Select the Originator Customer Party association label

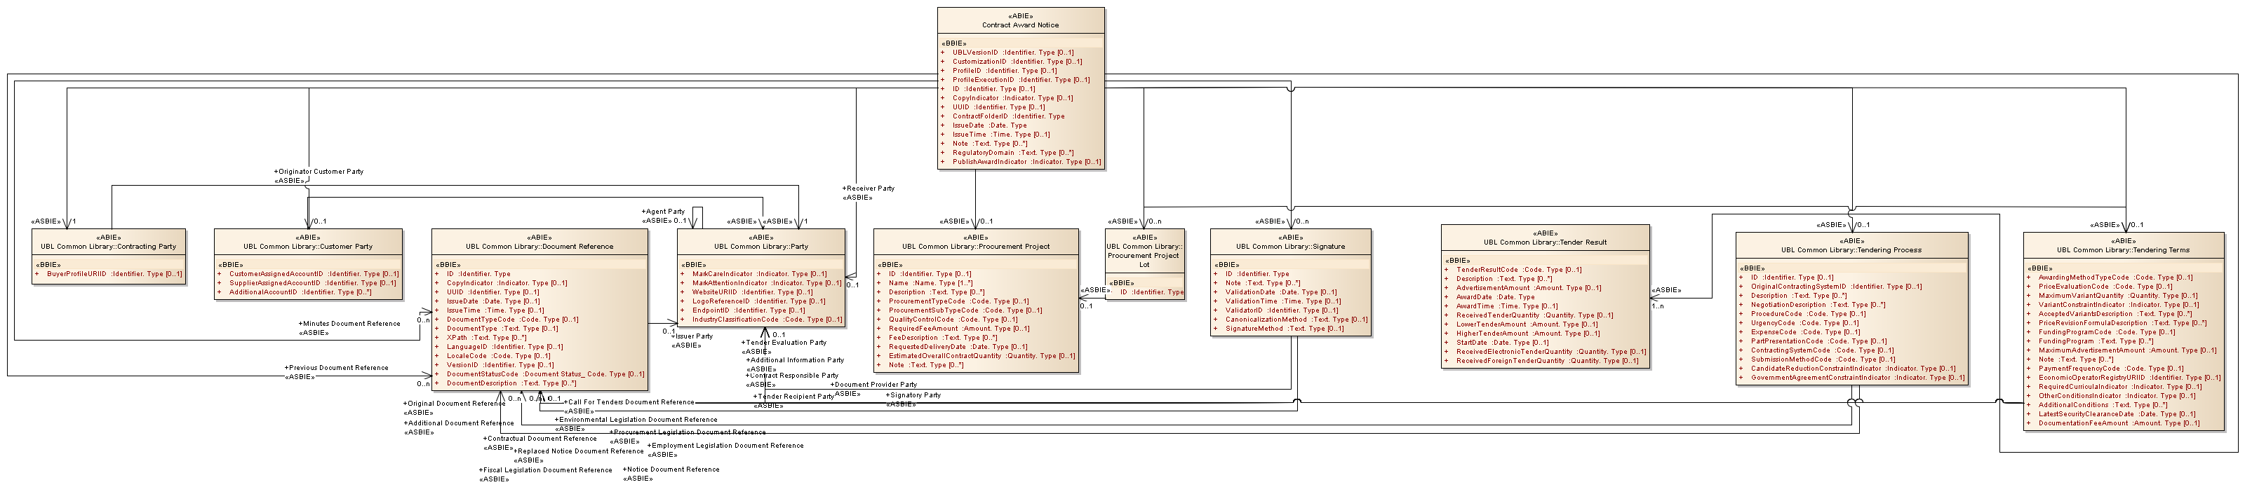[x=320, y=172]
